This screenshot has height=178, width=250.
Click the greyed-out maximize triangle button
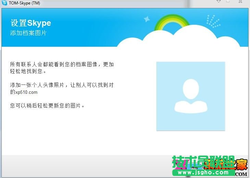(x=228, y=1)
